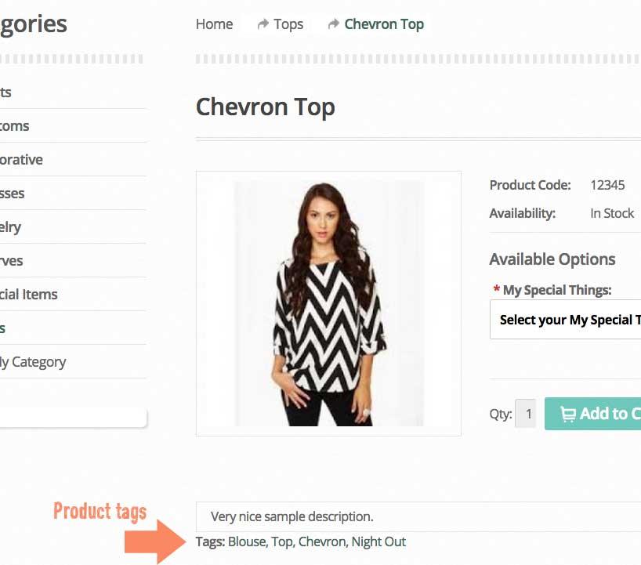Click the Chevron Top breadcrumb

[384, 24]
